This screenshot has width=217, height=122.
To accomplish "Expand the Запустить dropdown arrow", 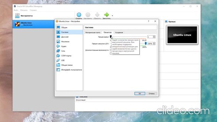I will (x=112, y=16).
